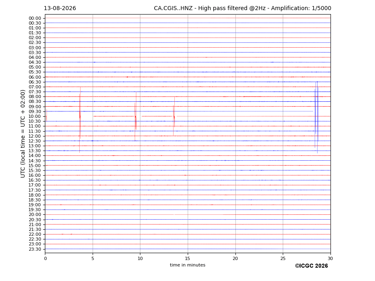Click the 23:30 time row label
Viewport: 375px width, 281px height.
35,249
